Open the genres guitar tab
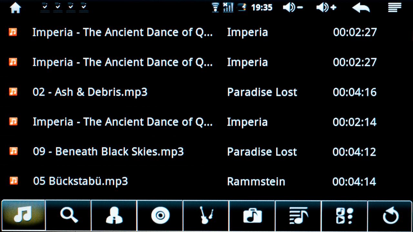This screenshot has height=232, width=413. (206, 215)
